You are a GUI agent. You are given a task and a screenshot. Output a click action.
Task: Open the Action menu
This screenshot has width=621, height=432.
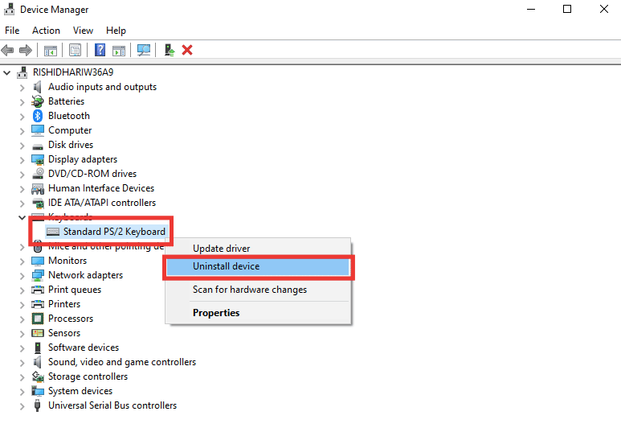[46, 31]
